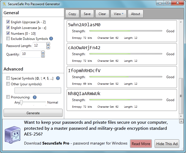Close the advertisement banner with X
The image size is (186, 153).
tap(181, 121)
